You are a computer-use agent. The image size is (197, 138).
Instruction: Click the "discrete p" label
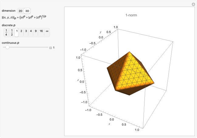point(8,25)
